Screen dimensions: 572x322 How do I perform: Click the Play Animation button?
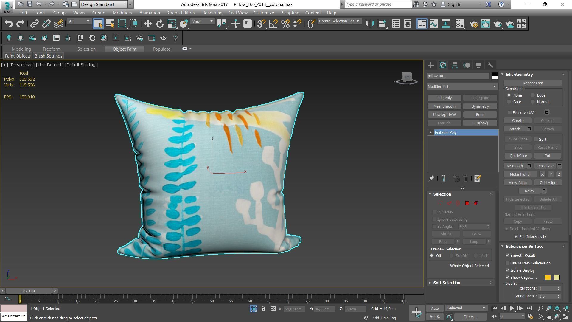512,308
